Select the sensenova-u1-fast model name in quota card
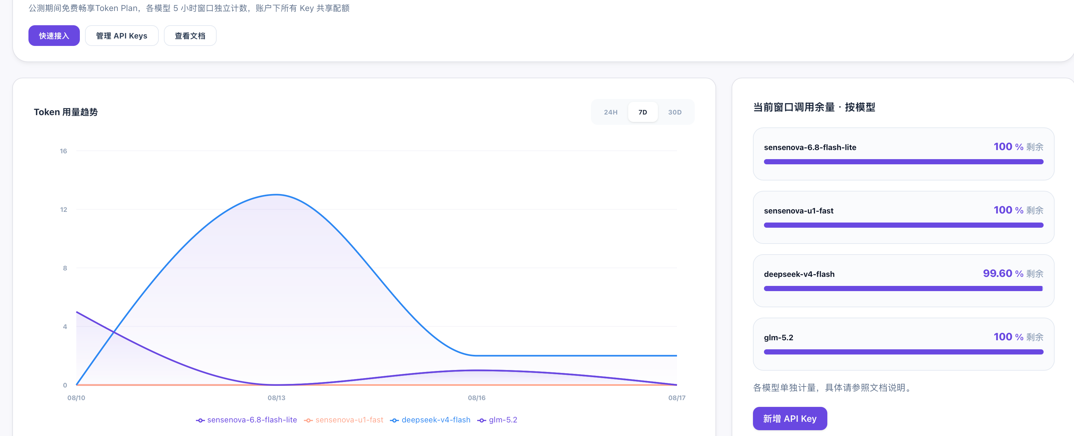The image size is (1074, 436). pos(799,211)
